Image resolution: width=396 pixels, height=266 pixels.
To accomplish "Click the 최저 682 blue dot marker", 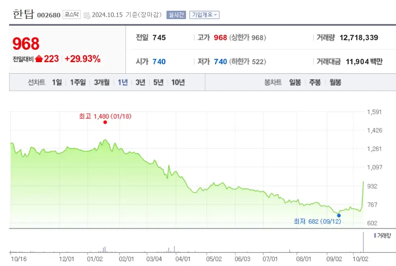I will 339,215.
